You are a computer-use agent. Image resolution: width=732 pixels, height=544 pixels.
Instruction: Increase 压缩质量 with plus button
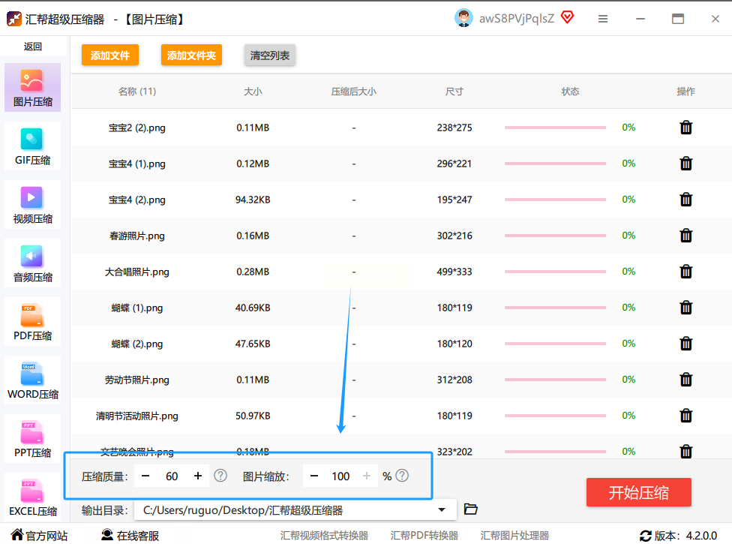tap(198, 476)
